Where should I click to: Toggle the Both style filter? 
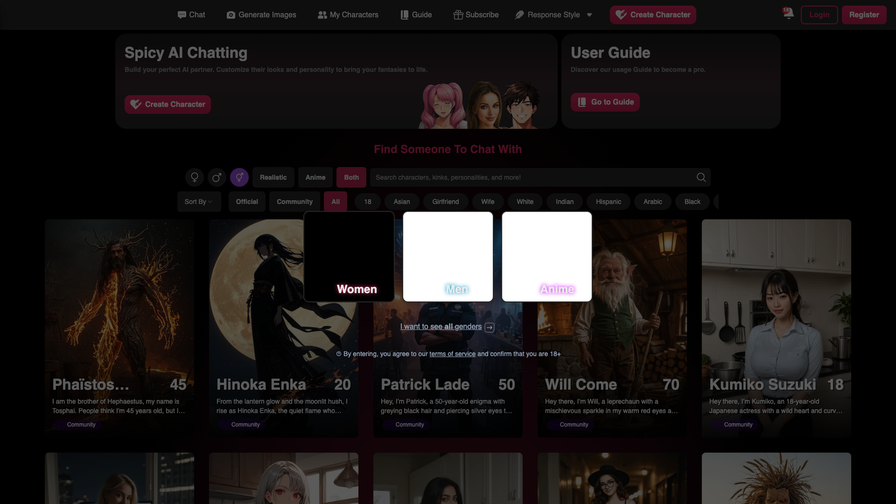click(x=351, y=178)
